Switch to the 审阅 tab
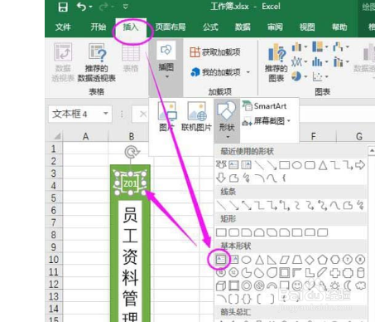The image size is (375, 322). pos(275,27)
